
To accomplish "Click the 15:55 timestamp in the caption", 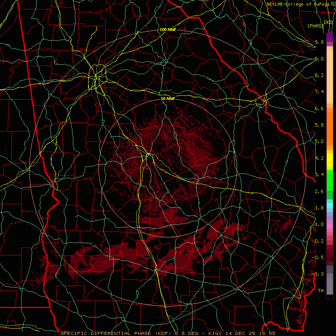I will [x=267, y=333].
